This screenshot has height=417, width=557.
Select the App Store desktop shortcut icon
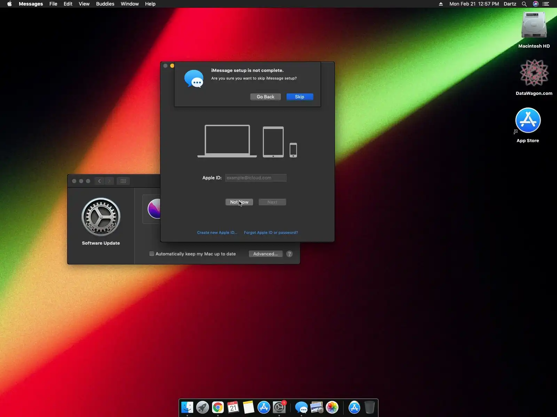click(x=528, y=120)
